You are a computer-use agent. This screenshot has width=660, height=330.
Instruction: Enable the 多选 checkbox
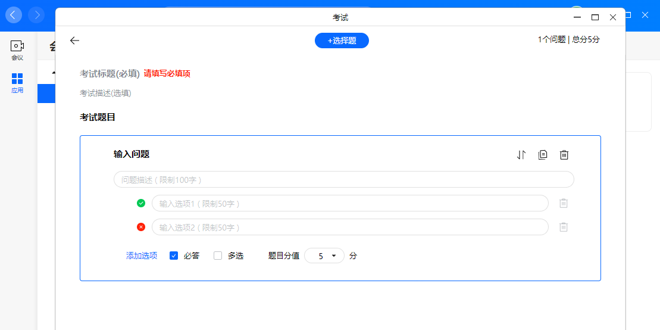[x=218, y=256]
